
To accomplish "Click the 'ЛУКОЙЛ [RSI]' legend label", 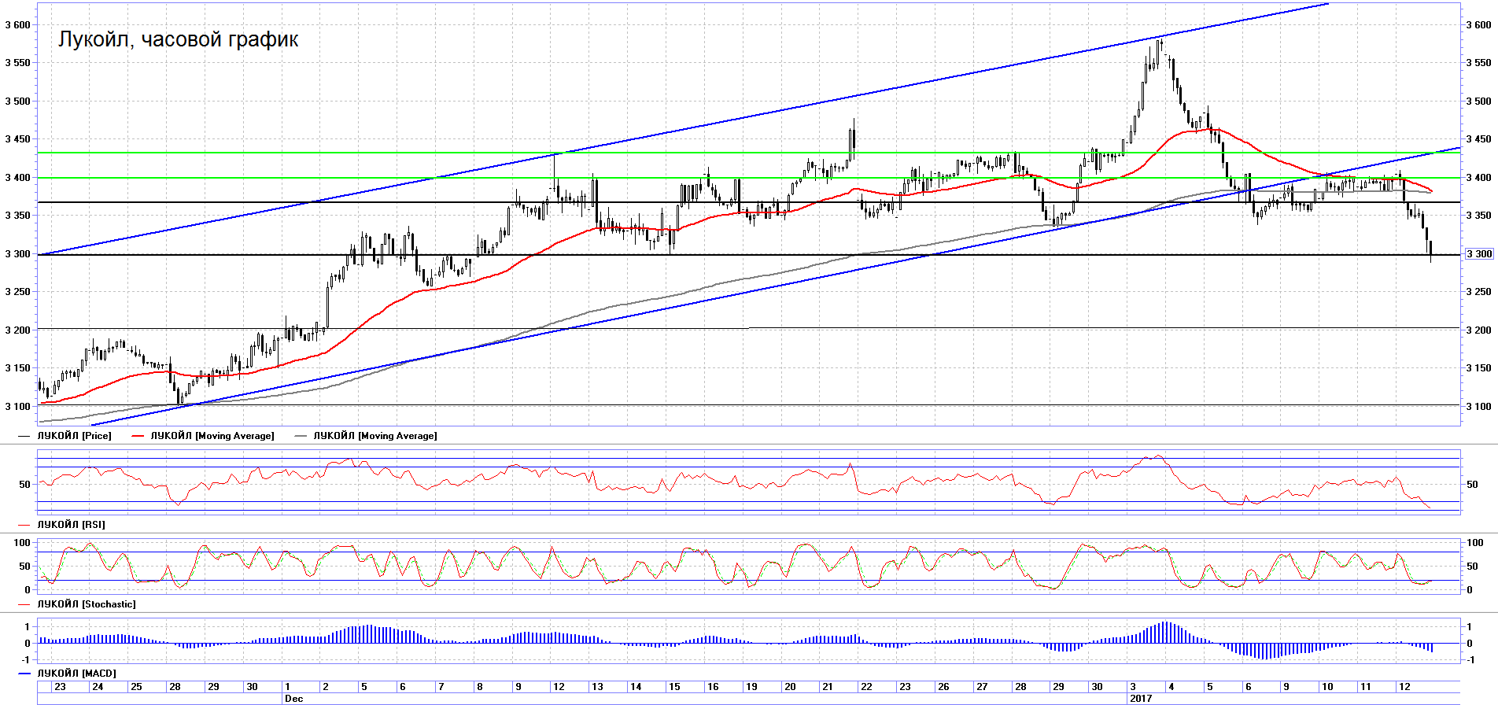I will [x=72, y=525].
